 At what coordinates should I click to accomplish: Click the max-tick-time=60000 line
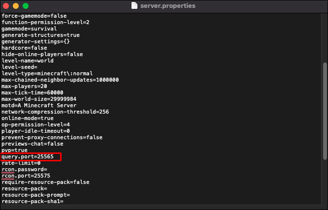pyautogui.click(x=32, y=92)
